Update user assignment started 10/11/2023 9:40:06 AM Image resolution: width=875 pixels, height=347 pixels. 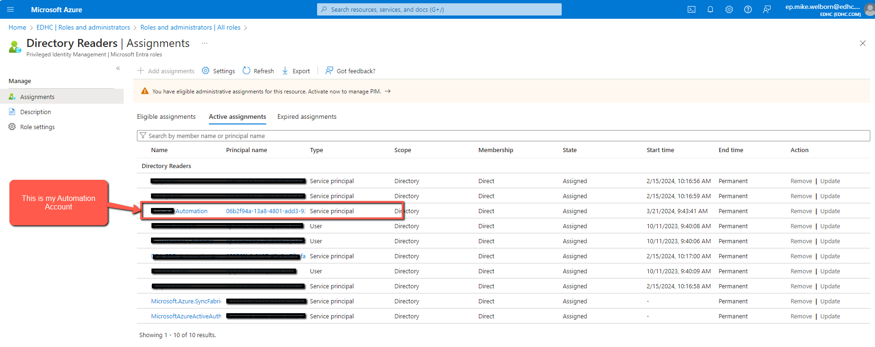click(x=830, y=241)
